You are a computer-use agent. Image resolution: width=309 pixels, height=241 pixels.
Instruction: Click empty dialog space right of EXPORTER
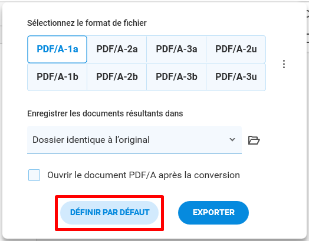click(276, 213)
